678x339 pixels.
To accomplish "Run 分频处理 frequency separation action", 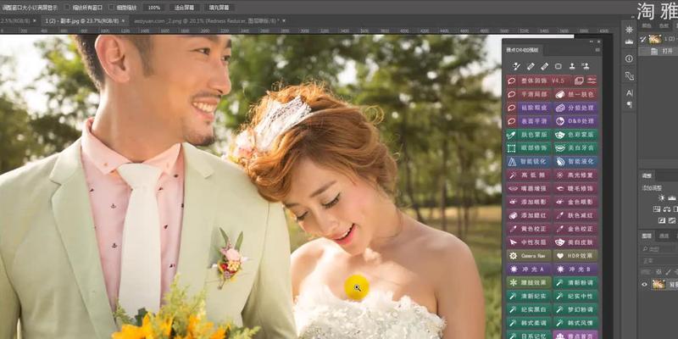I will (575, 108).
